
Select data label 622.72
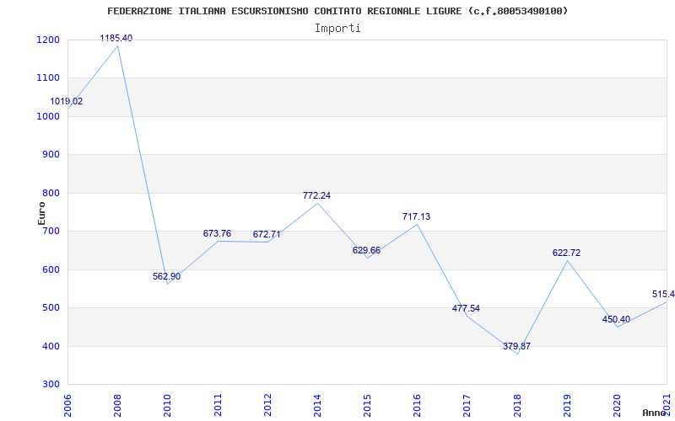click(x=566, y=253)
